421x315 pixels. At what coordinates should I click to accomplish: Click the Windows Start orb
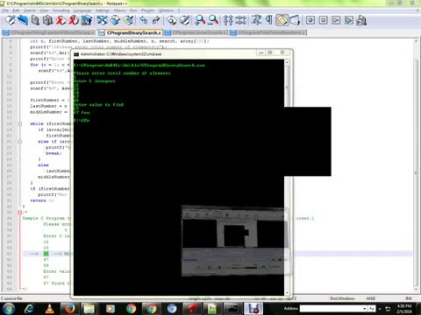point(9,309)
